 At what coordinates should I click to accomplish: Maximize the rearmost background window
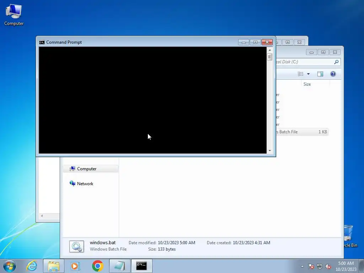[x=288, y=42]
